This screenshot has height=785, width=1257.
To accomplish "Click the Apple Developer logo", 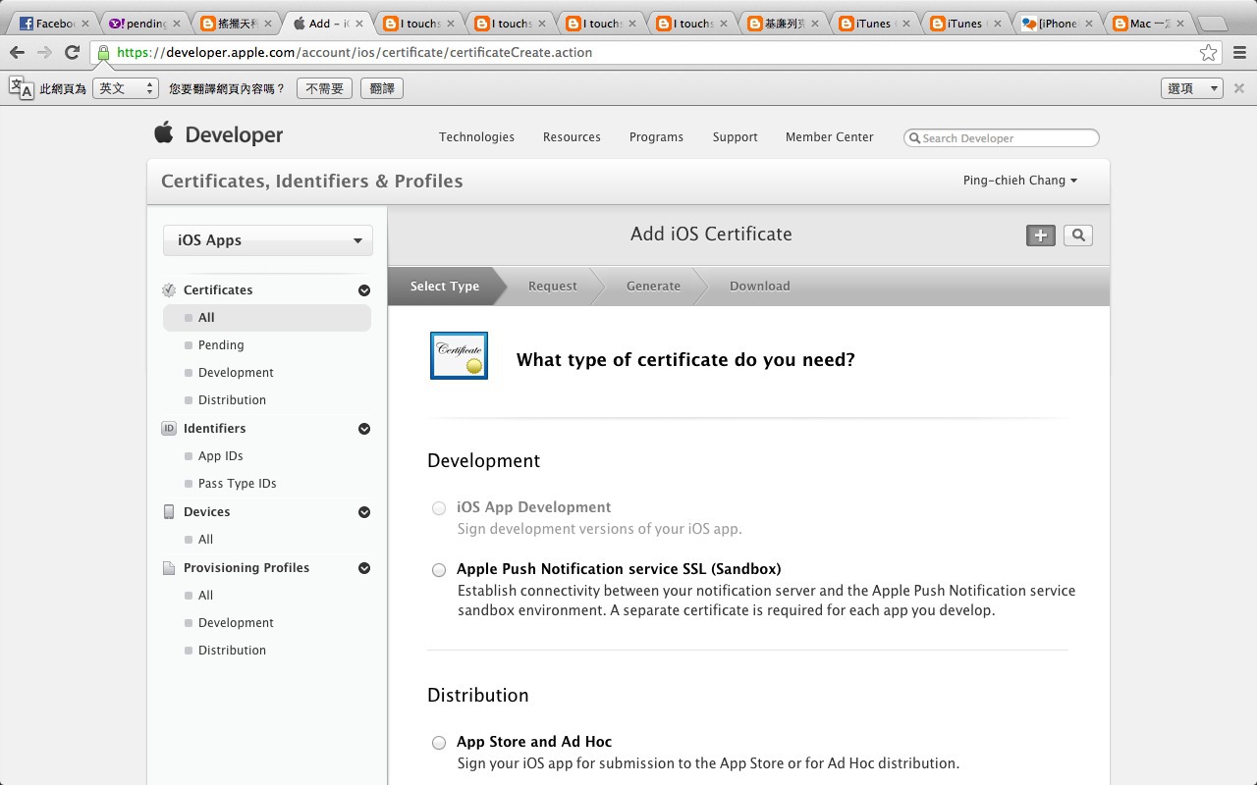I will [x=218, y=134].
